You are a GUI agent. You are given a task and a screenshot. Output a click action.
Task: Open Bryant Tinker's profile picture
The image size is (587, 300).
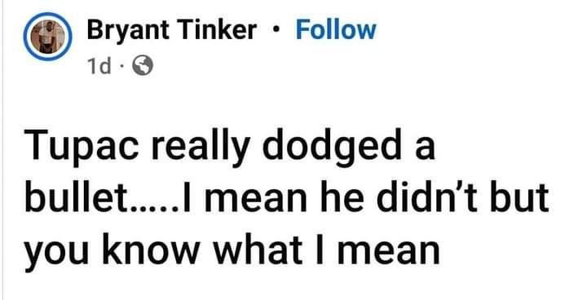click(47, 37)
